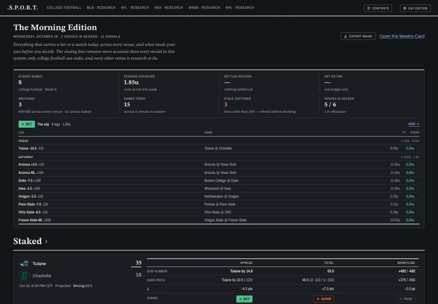The height and width of the screenshot is (304, 438).
Task: Open the Contents menu
Action: click(378, 8)
